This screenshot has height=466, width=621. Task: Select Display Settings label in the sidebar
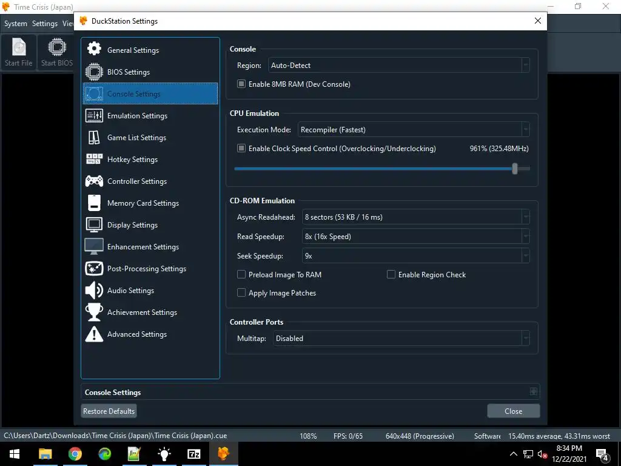132,225
